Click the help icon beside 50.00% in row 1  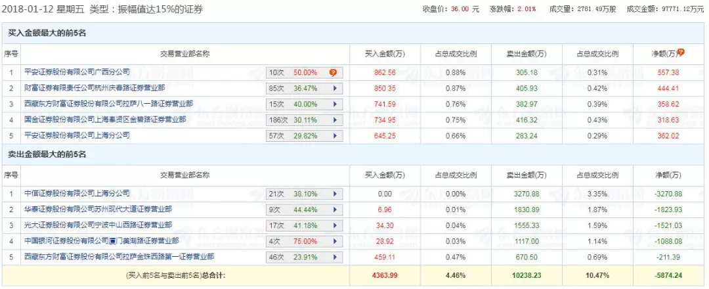[x=333, y=72]
